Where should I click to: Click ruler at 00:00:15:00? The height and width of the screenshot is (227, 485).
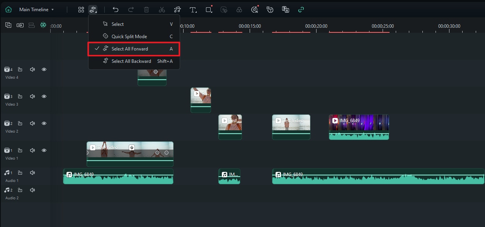250,26
